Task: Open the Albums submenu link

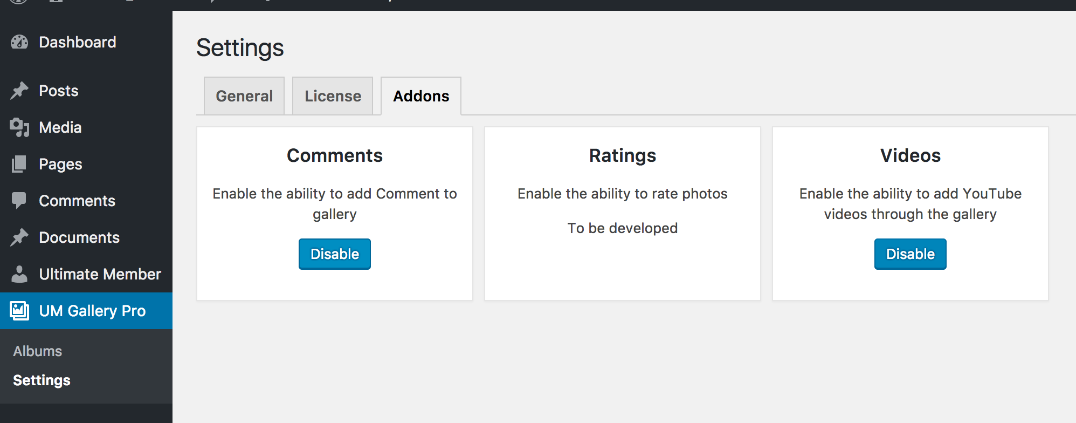Action: [x=38, y=351]
